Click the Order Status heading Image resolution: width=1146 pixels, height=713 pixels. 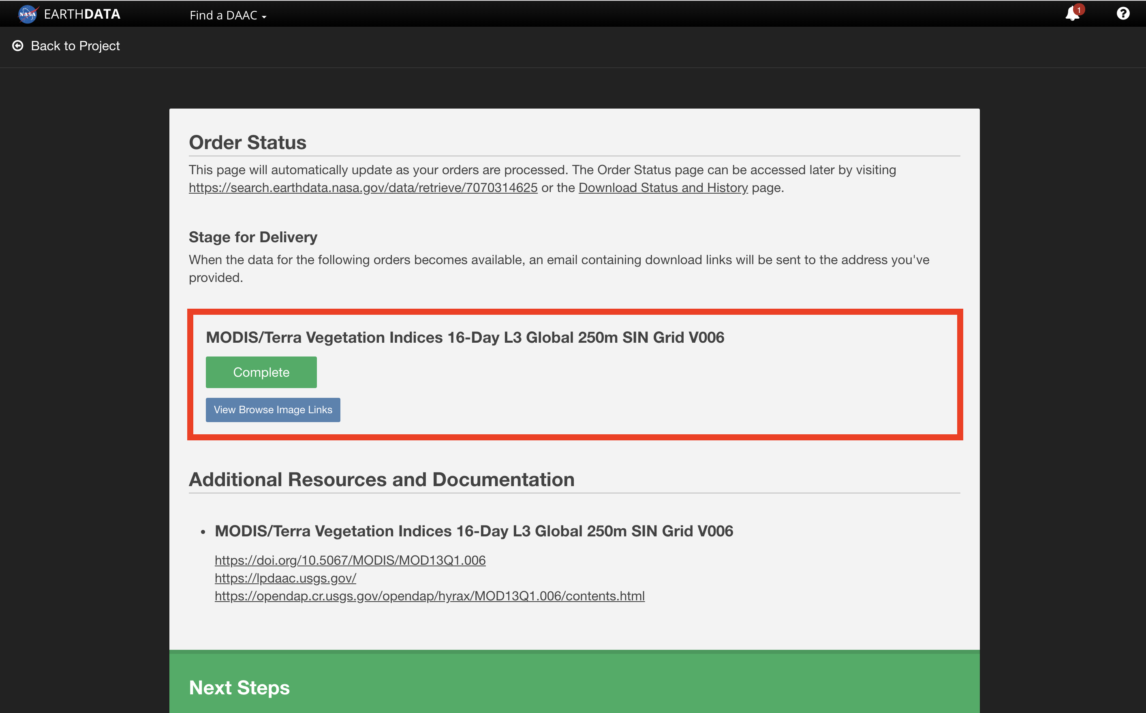click(247, 143)
